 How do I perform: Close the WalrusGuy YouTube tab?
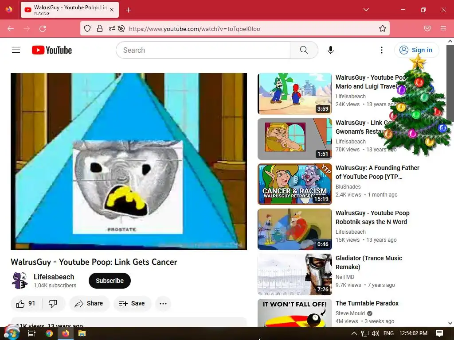coord(112,10)
